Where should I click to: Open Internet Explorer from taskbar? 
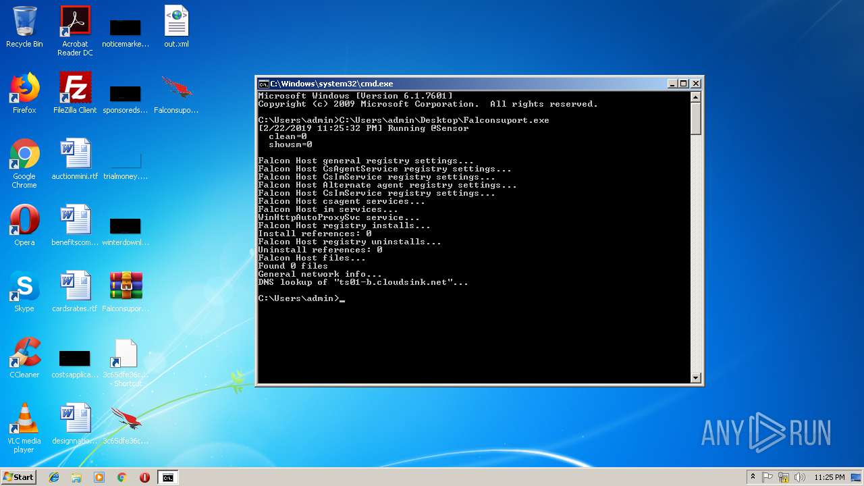tap(54, 477)
